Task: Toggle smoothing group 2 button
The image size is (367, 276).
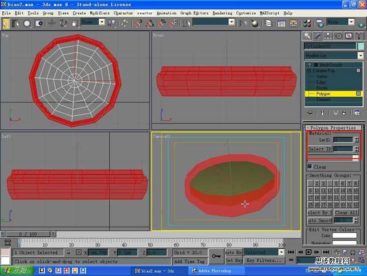Action: [316, 183]
